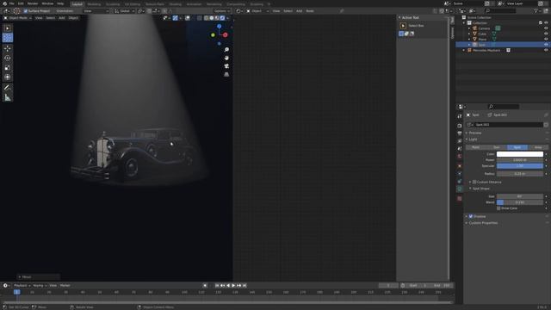Select the Move tool
The height and width of the screenshot is (310, 551).
coord(8,48)
